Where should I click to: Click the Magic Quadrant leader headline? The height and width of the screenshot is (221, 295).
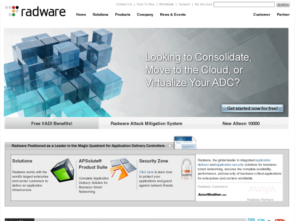88,146
